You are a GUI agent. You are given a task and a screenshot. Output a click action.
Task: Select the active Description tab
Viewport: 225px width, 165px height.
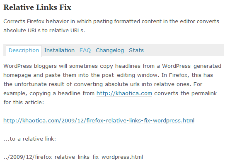24,50
